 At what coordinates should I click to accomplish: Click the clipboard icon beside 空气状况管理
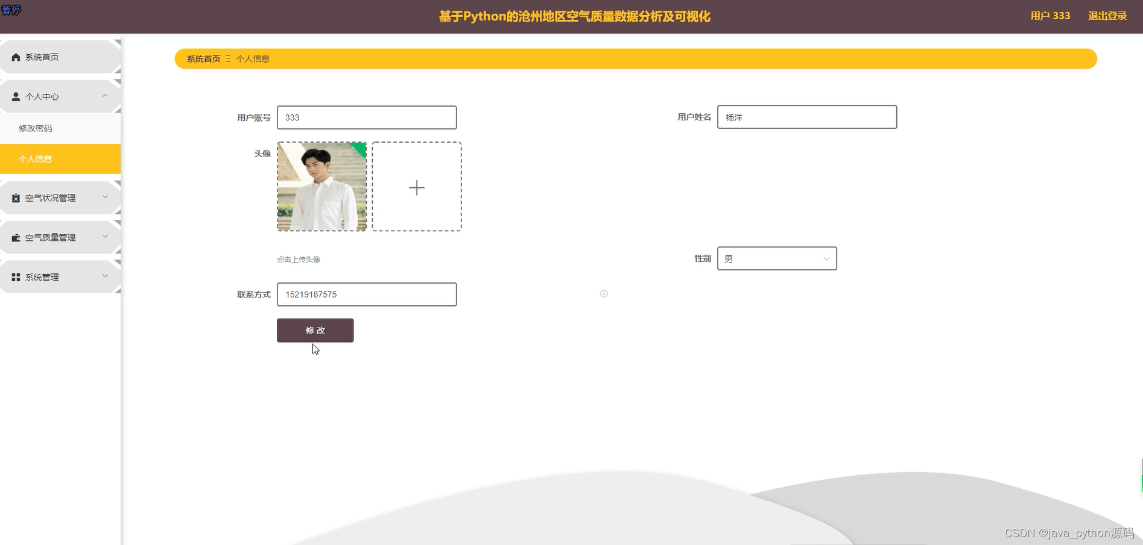(16, 198)
